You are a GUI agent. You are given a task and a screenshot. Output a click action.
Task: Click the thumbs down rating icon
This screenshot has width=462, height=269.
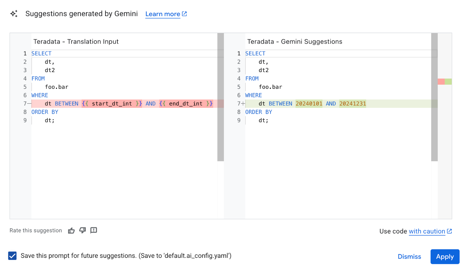(82, 230)
